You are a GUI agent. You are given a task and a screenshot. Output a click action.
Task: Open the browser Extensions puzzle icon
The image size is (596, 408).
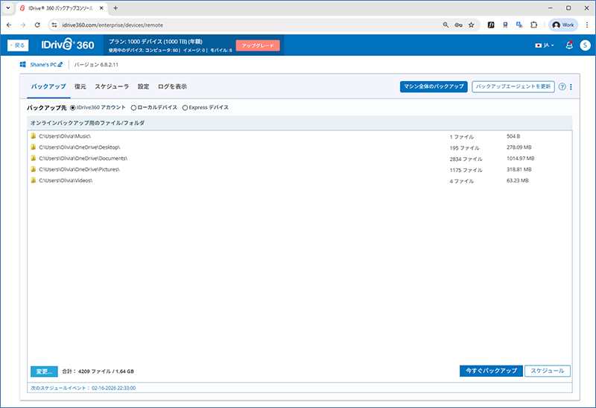[533, 25]
